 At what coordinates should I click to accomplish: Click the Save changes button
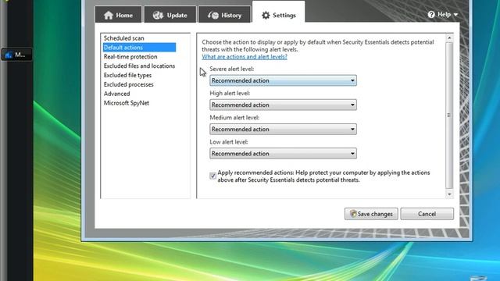coord(371,214)
